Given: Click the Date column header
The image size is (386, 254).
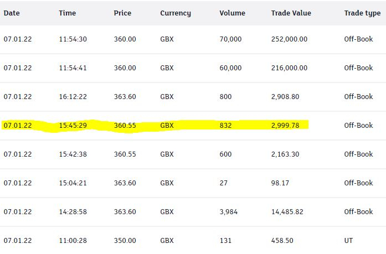Looking at the screenshot, I should tap(12, 13).
